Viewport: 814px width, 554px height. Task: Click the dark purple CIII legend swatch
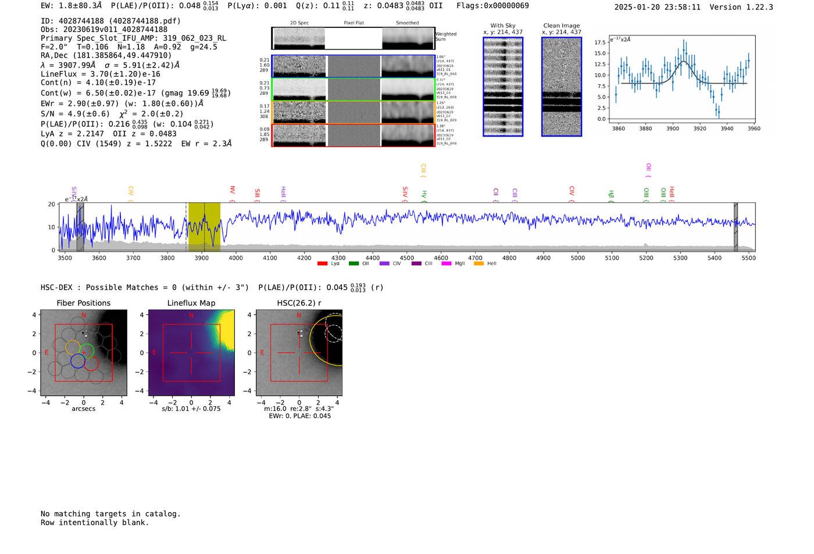click(416, 264)
